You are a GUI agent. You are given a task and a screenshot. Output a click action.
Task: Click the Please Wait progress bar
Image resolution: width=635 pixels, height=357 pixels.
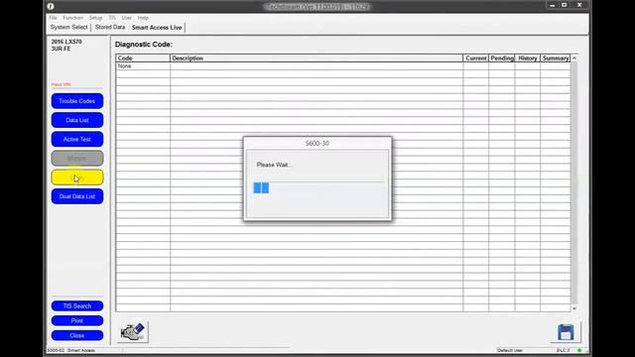tap(318, 187)
